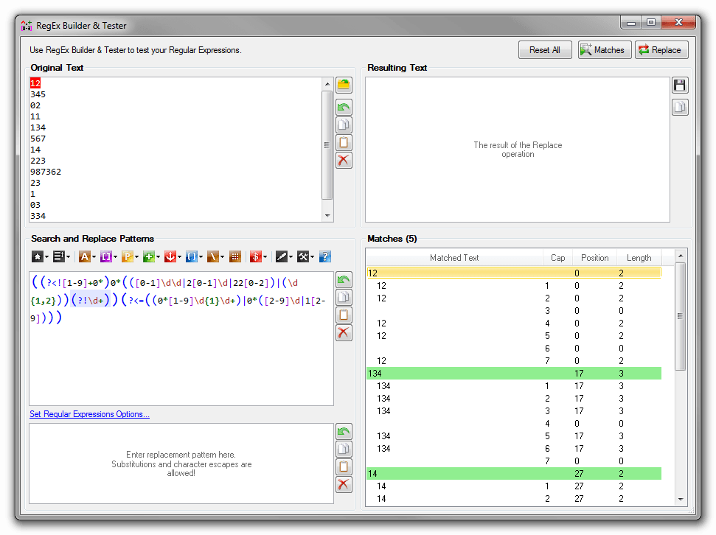Undo changes in the search pattern box
716x535 pixels.
[x=344, y=280]
